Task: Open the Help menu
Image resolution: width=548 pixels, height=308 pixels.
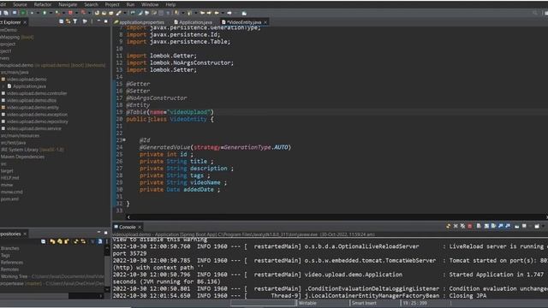Action: click(170, 4)
